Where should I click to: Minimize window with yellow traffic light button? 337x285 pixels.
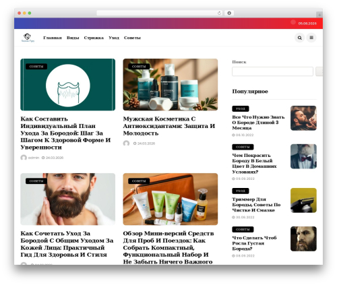pyautogui.click(x=24, y=13)
